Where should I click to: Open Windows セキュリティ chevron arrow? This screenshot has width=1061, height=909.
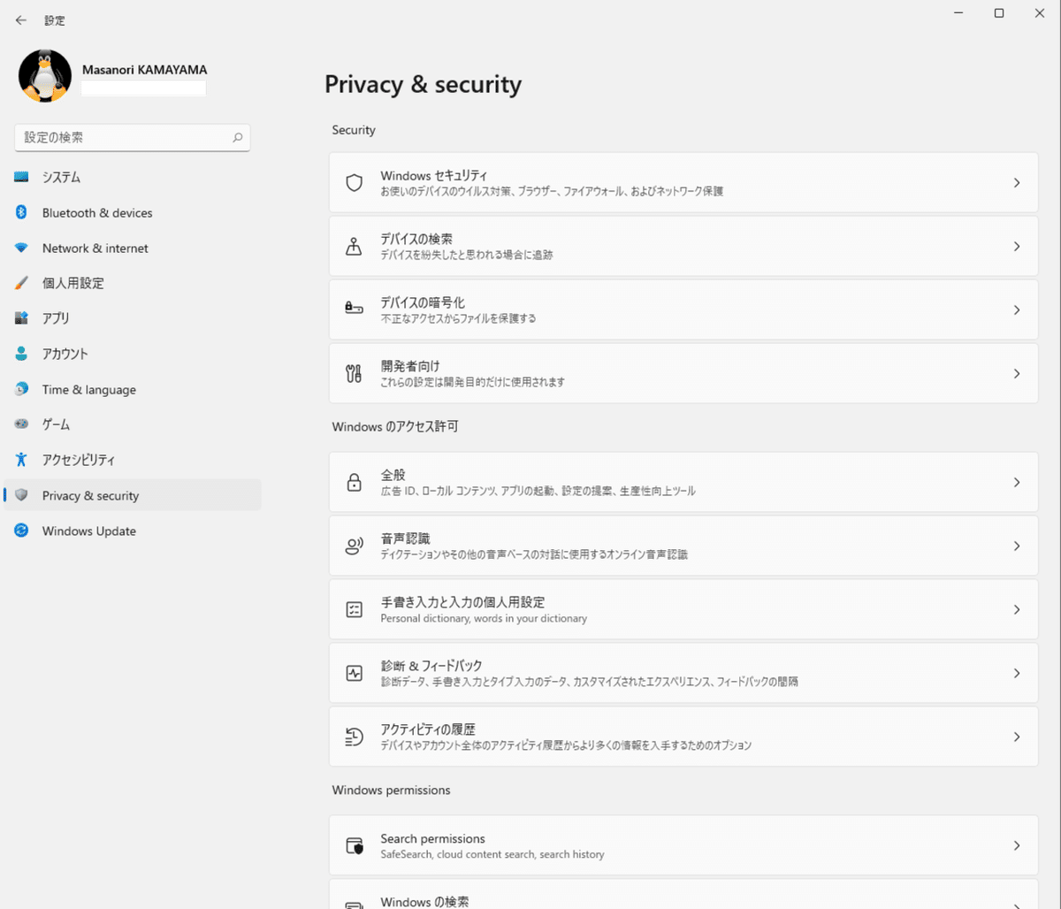point(1017,183)
